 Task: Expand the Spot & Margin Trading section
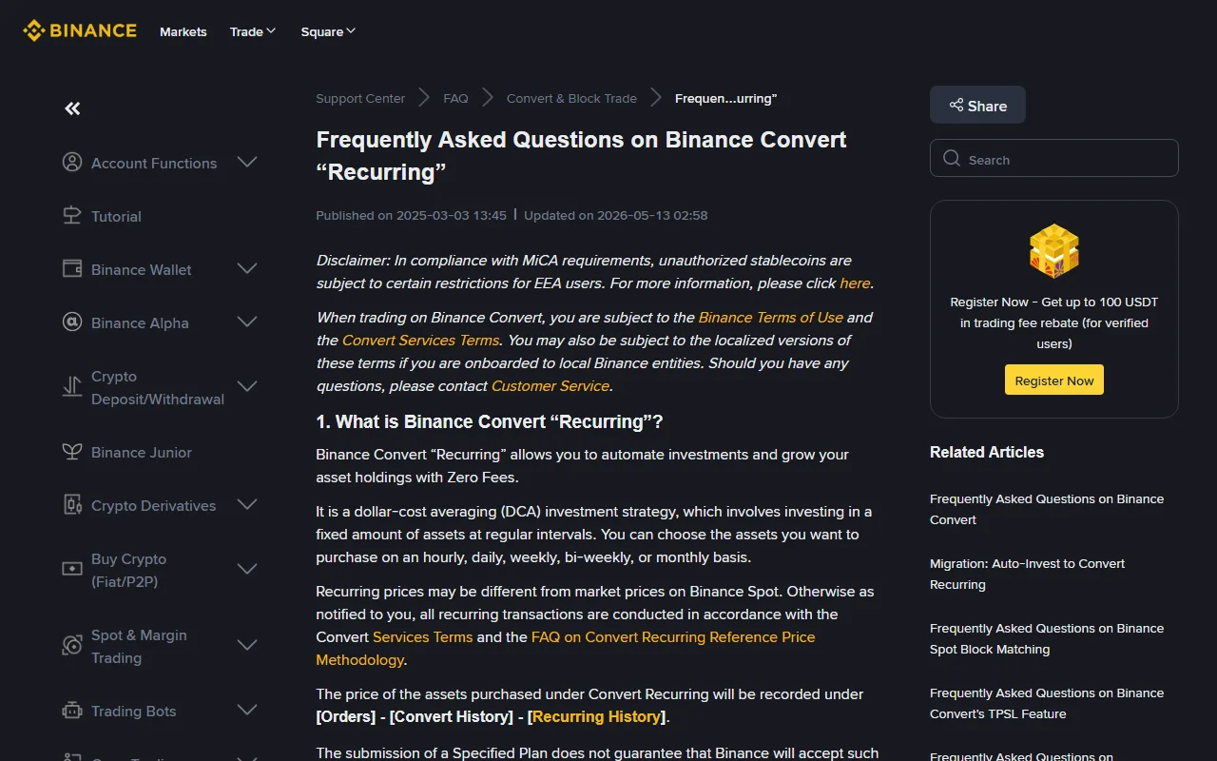tap(247, 645)
